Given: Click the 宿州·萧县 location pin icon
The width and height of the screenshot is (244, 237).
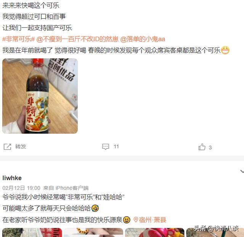Looking at the screenshot, I should (x=136, y=220).
